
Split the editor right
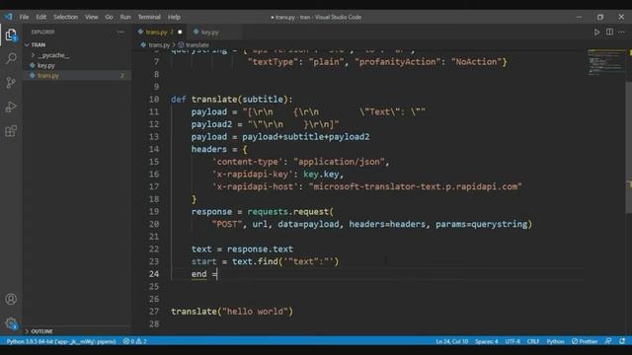pyautogui.click(x=609, y=32)
